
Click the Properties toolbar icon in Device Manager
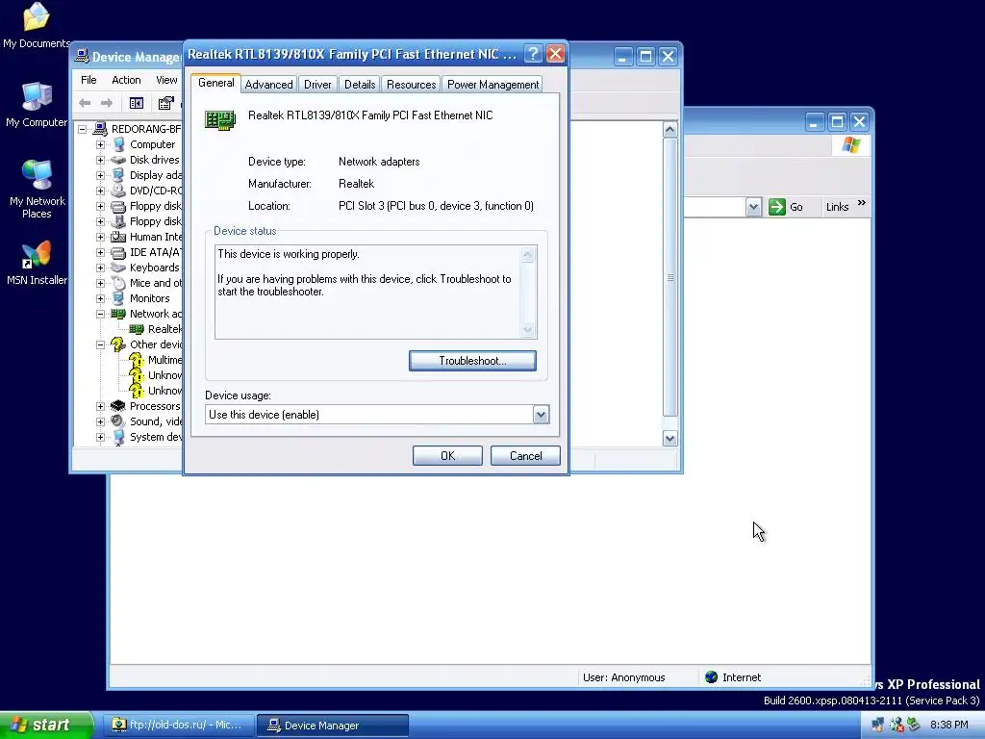(x=165, y=103)
